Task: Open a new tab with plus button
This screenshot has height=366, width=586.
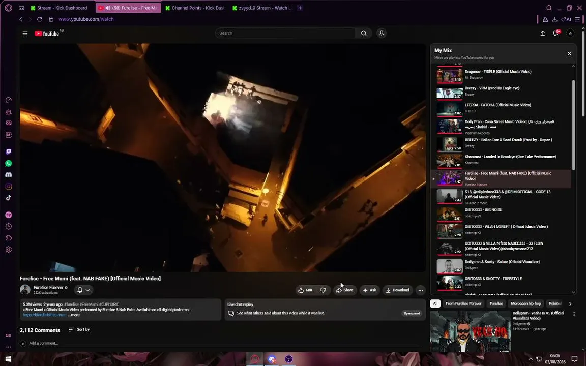Action: click(x=300, y=8)
